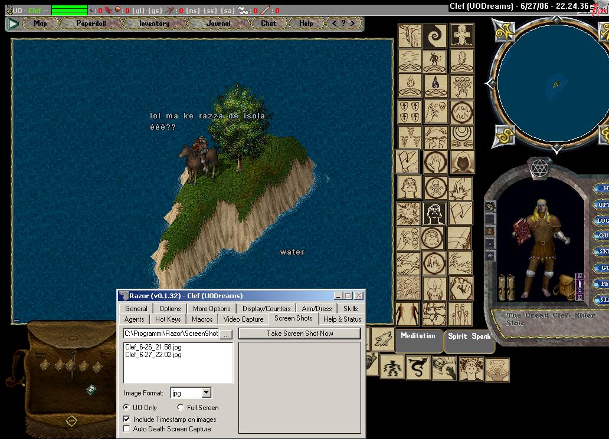
Task: Cast the spiral spell icon
Action: pos(434,36)
